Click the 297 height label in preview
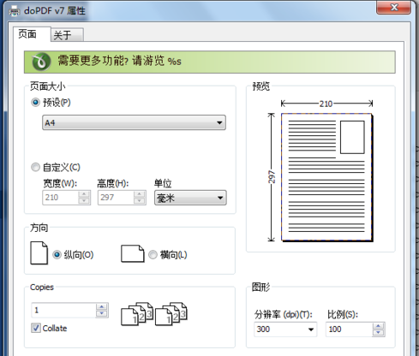Screen dimensions: 419x356 [272, 177]
